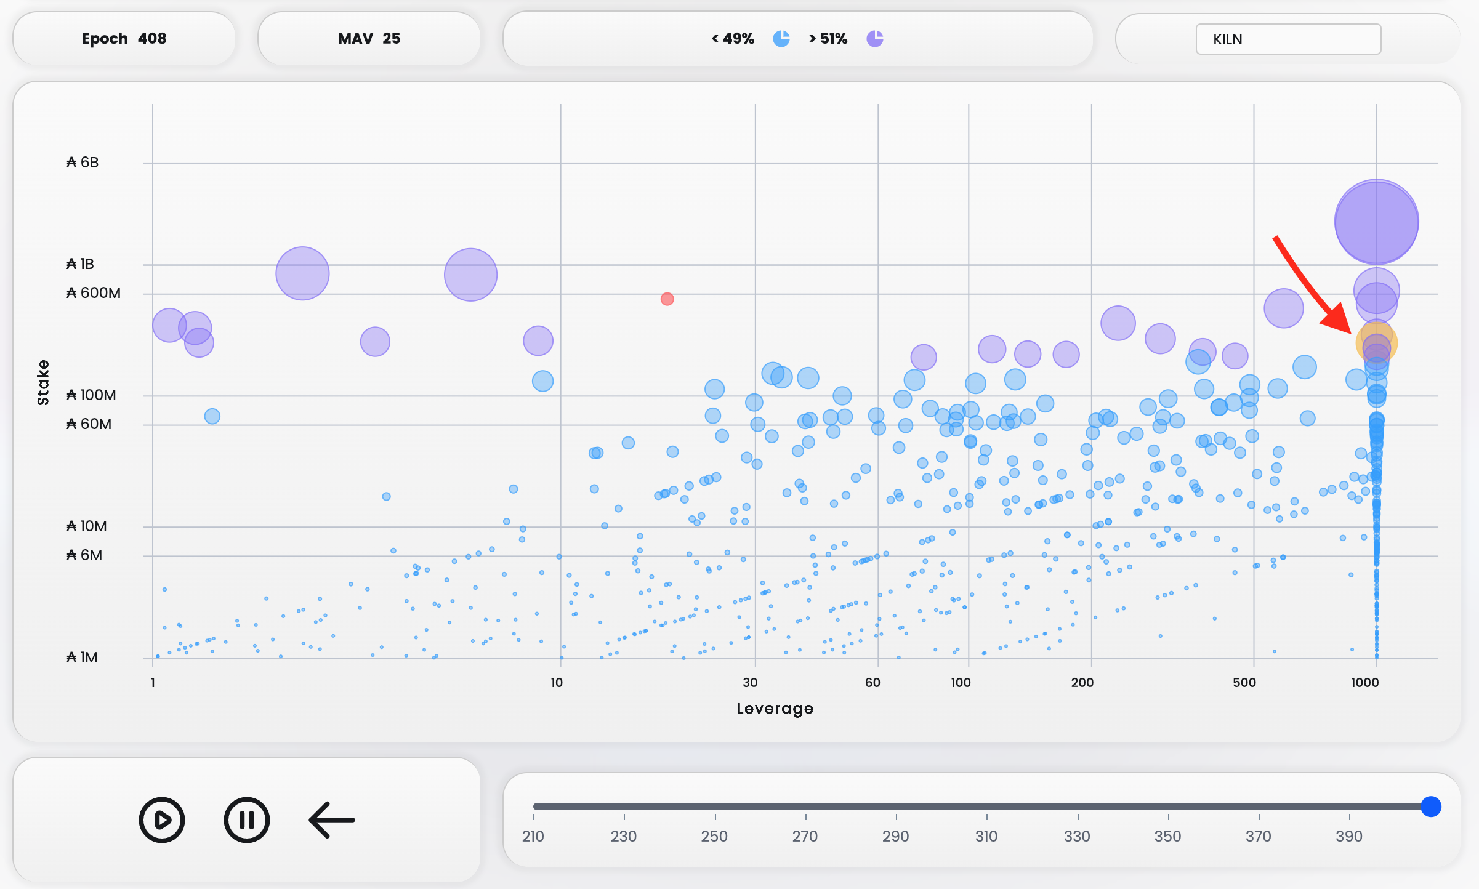The image size is (1479, 889).
Task: Click the back arrow icon
Action: pyautogui.click(x=332, y=819)
